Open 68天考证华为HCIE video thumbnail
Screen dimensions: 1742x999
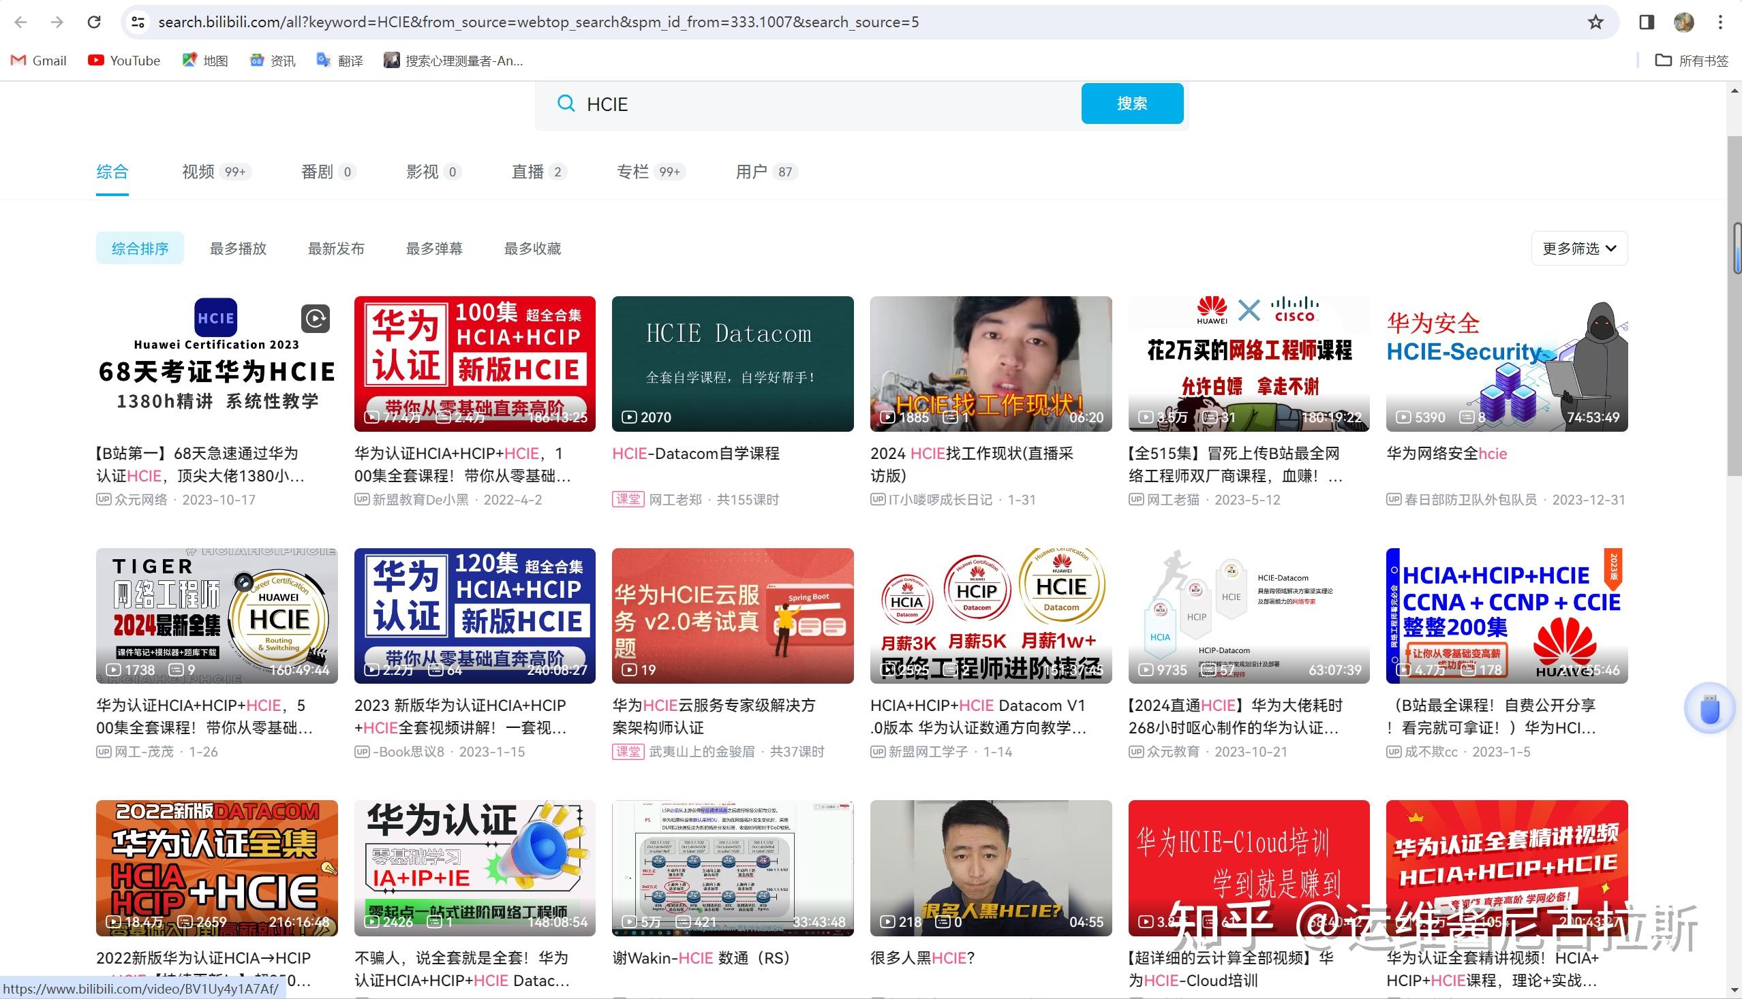[215, 364]
